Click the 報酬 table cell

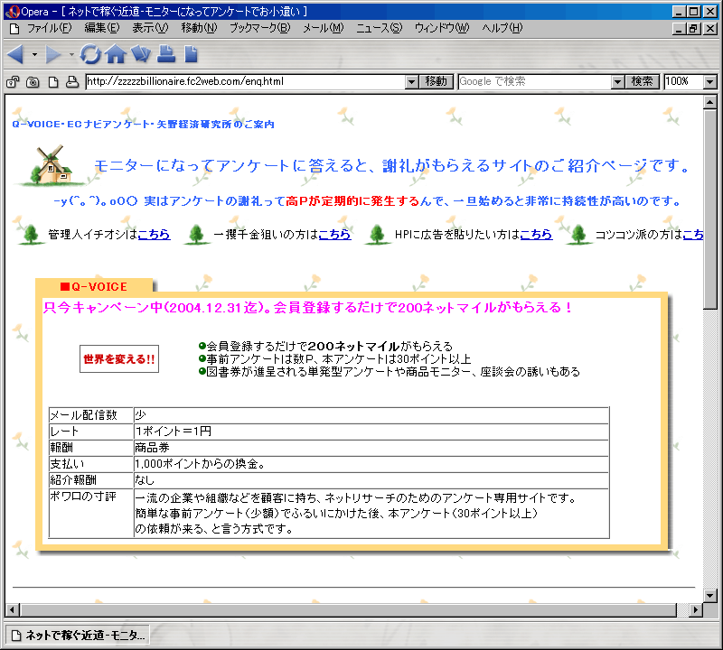click(x=91, y=448)
